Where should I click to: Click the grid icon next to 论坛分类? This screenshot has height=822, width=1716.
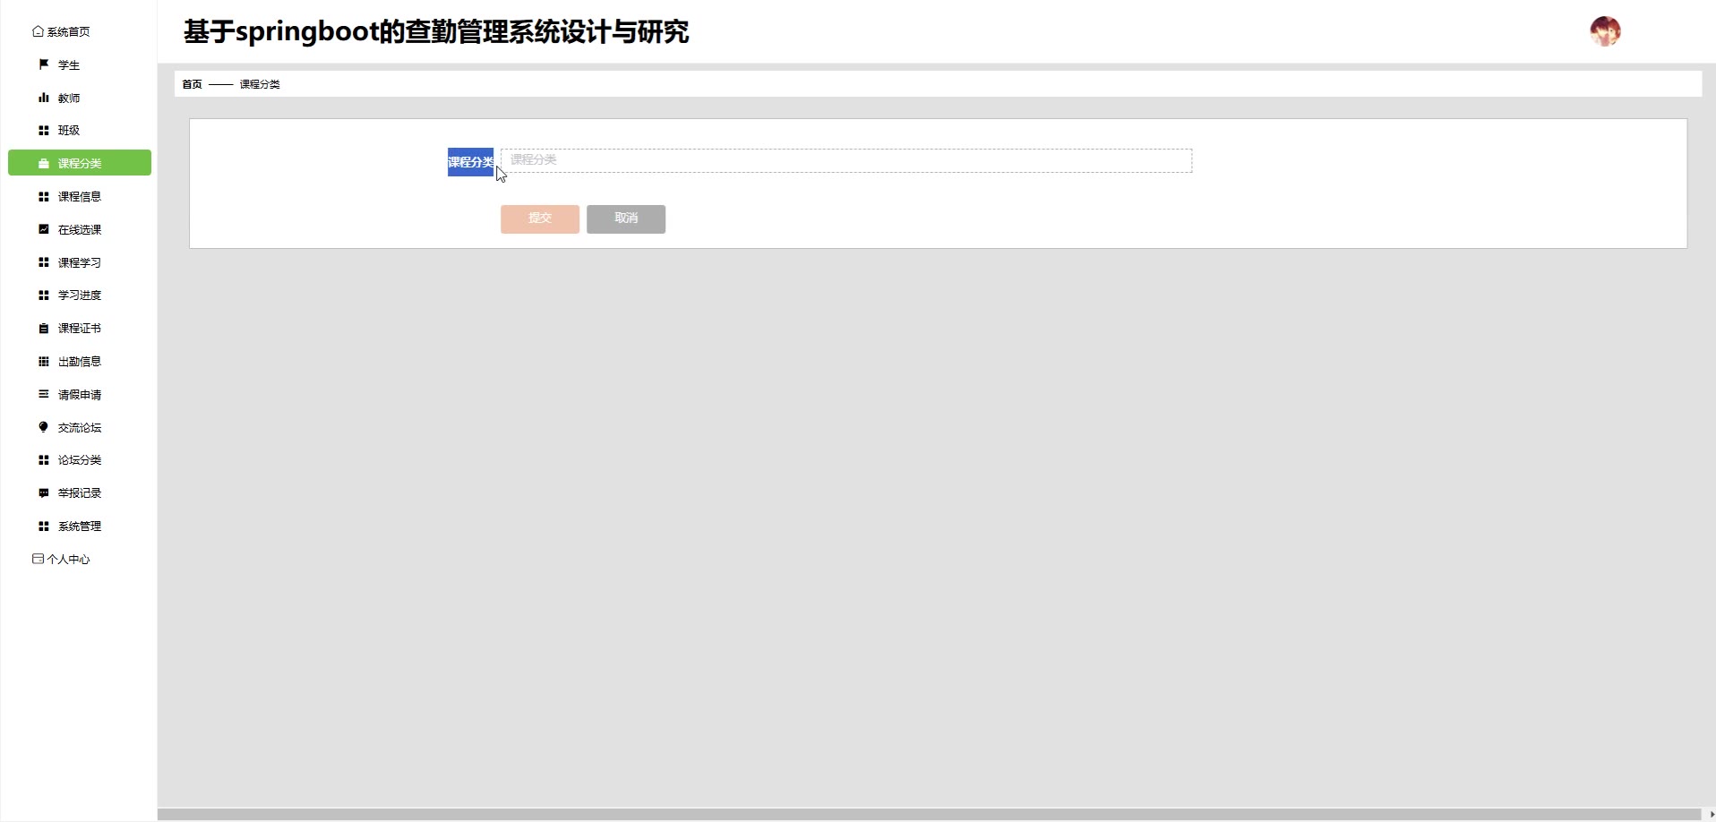[44, 460]
